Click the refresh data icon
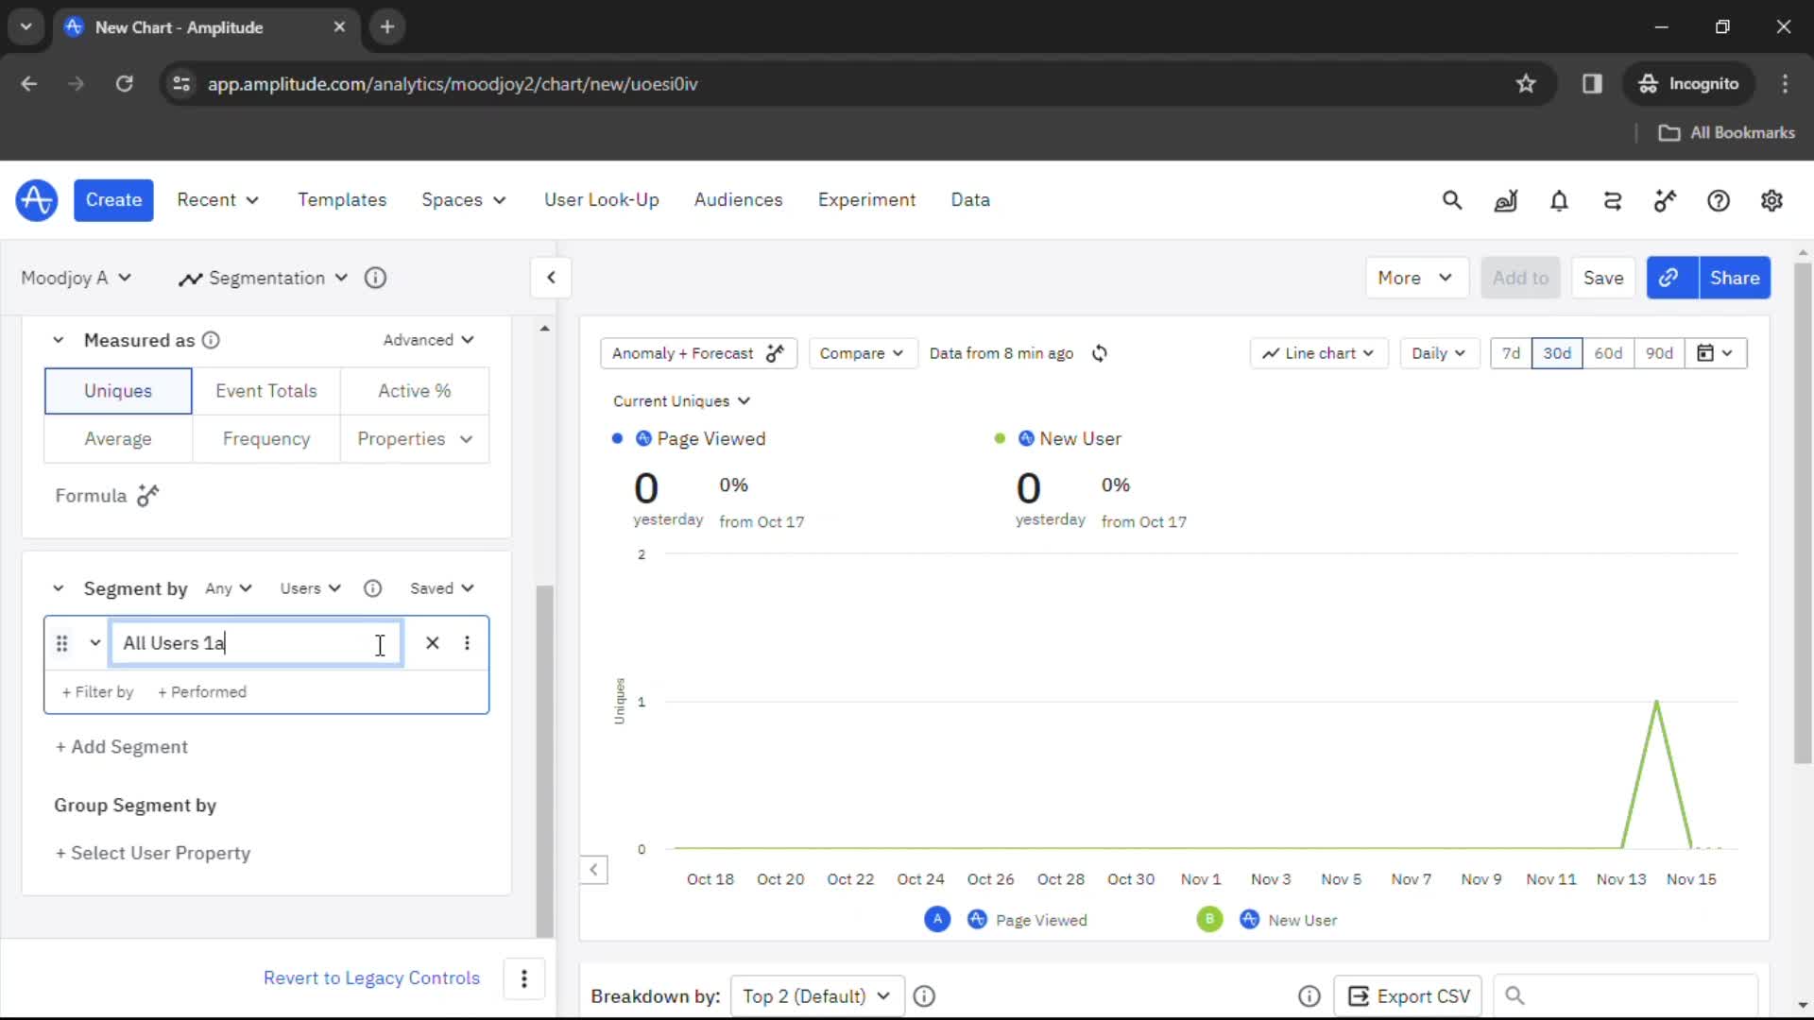Viewport: 1814px width, 1020px height. coord(1102,354)
